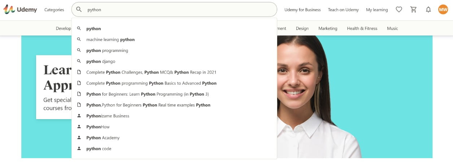Click search icon beside 'python' suggestion
Screen dimensions: 453x165
[x=79, y=29]
